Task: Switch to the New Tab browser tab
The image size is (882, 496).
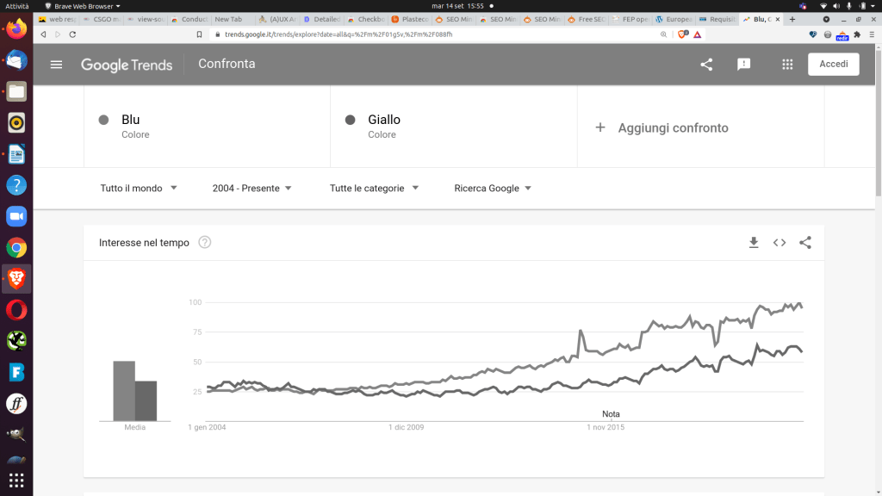Action: click(229, 19)
